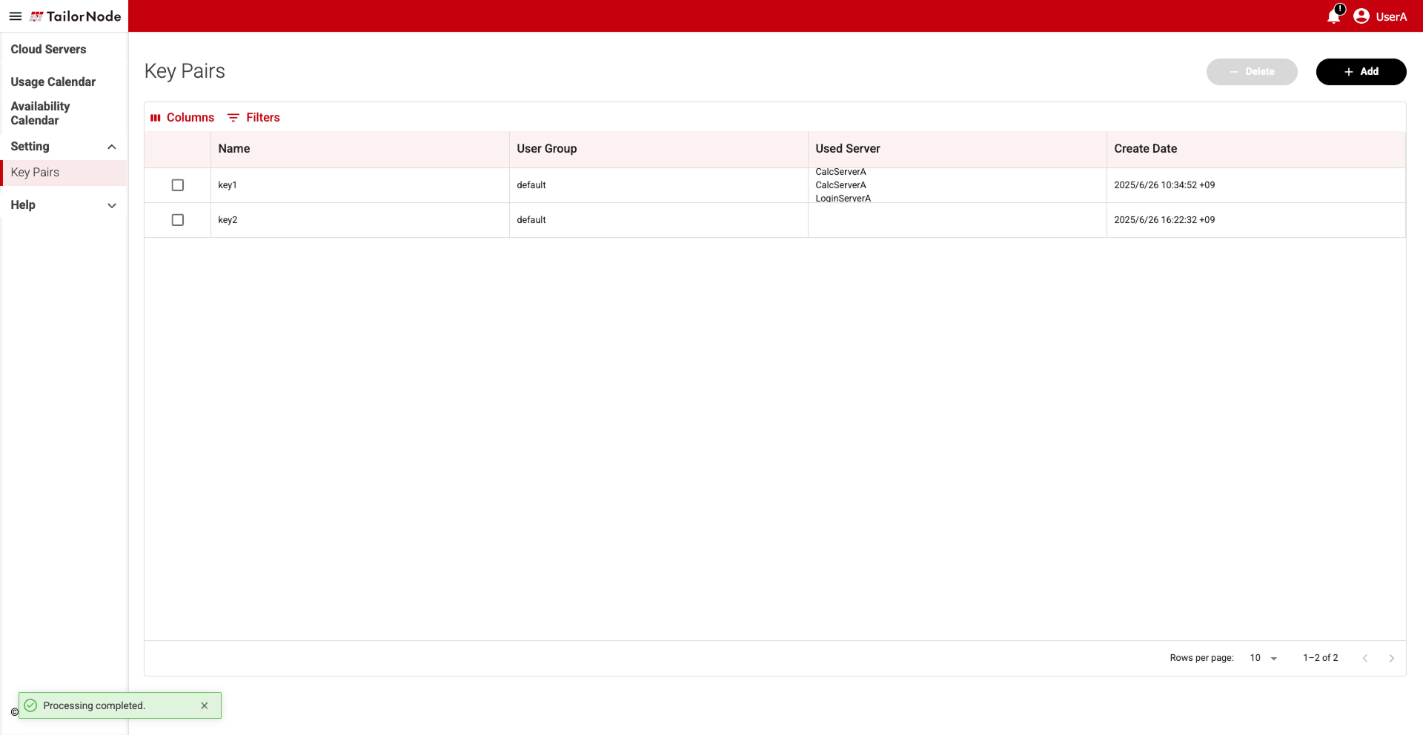The image size is (1423, 735).
Task: Open the Availability Calendar page
Action: coord(40,113)
